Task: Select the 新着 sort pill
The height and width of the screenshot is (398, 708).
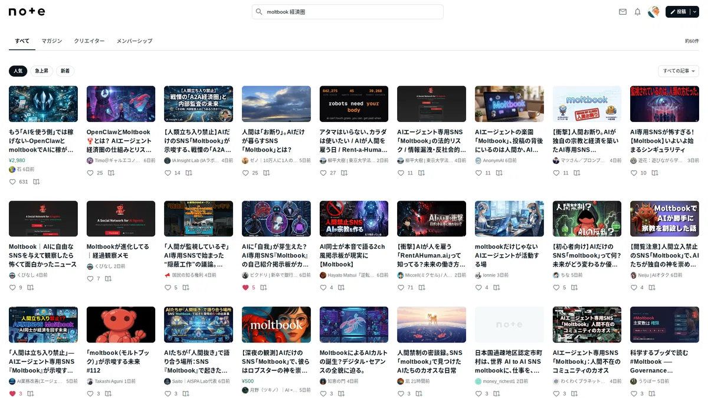Action: pos(65,71)
